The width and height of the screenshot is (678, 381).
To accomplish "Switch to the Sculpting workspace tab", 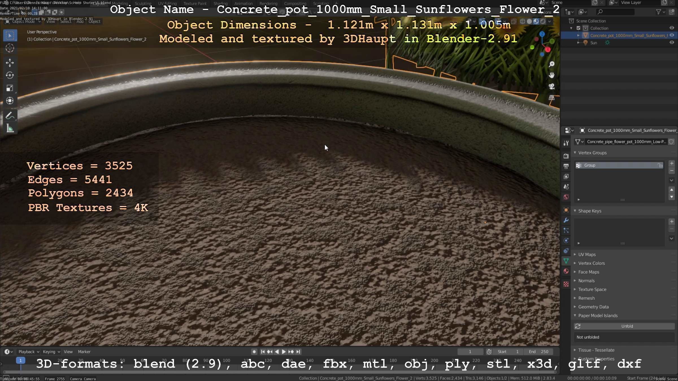I will click(x=143, y=3).
